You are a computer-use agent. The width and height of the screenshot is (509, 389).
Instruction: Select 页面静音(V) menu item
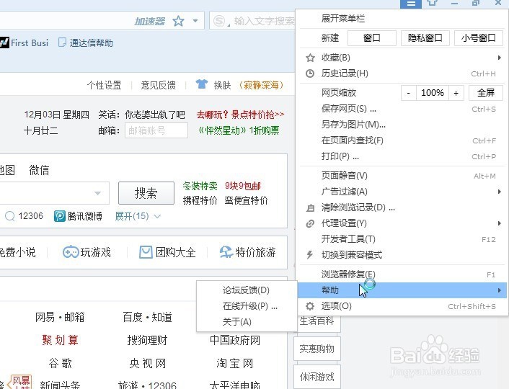pyautogui.click(x=402, y=176)
